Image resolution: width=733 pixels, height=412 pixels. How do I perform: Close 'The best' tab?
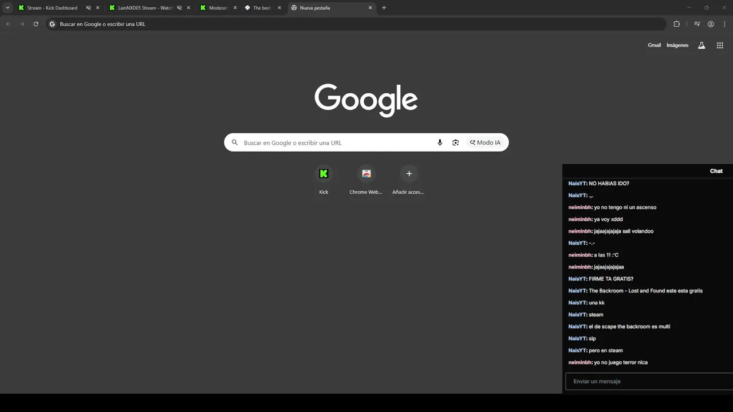pos(279,8)
